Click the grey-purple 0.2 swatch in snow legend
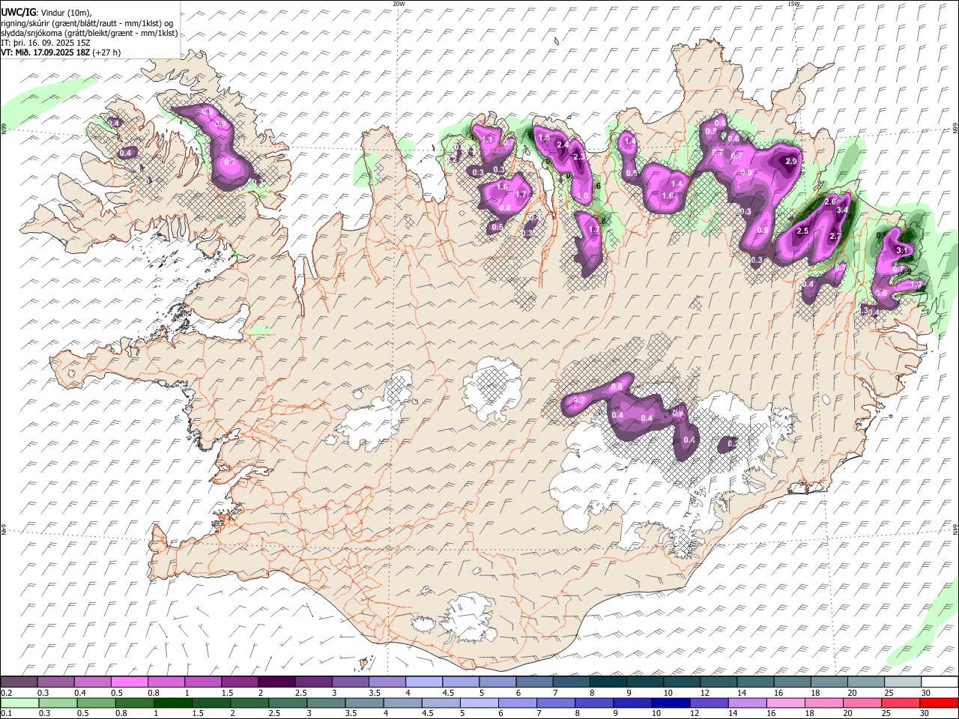 tap(19, 682)
